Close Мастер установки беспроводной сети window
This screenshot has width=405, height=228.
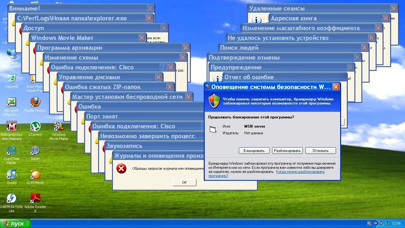point(189,97)
